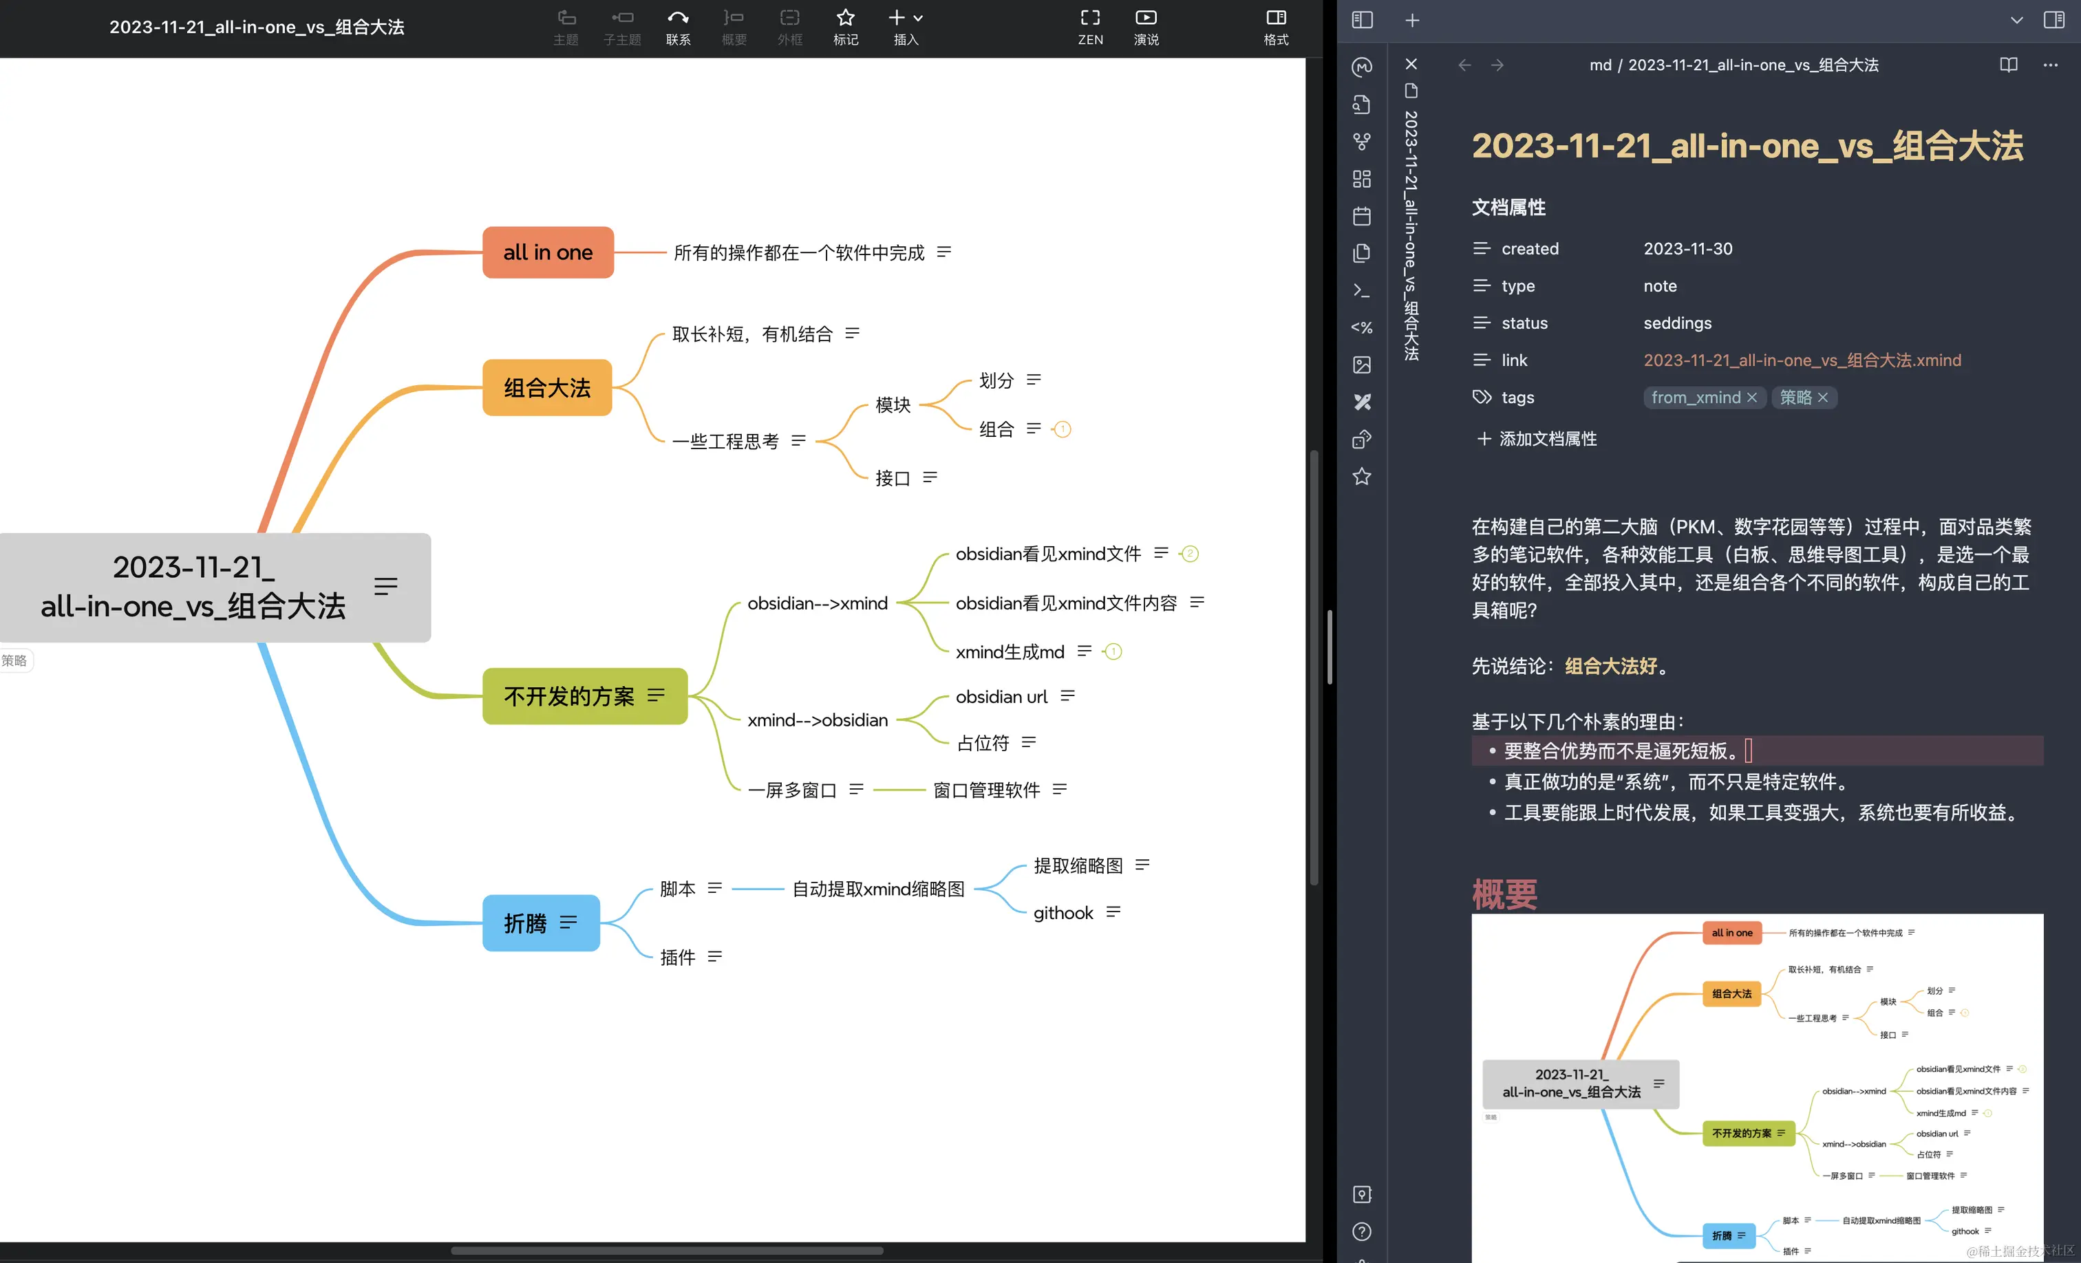Click the copy documents ribbon icon
Image resolution: width=2081 pixels, height=1263 pixels.
[x=1363, y=253]
